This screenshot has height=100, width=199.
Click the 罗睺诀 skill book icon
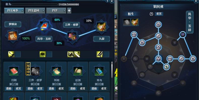[x=13, y=36]
